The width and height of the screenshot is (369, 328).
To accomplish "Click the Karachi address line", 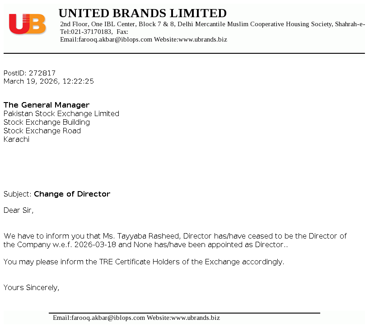I will [x=16, y=140].
